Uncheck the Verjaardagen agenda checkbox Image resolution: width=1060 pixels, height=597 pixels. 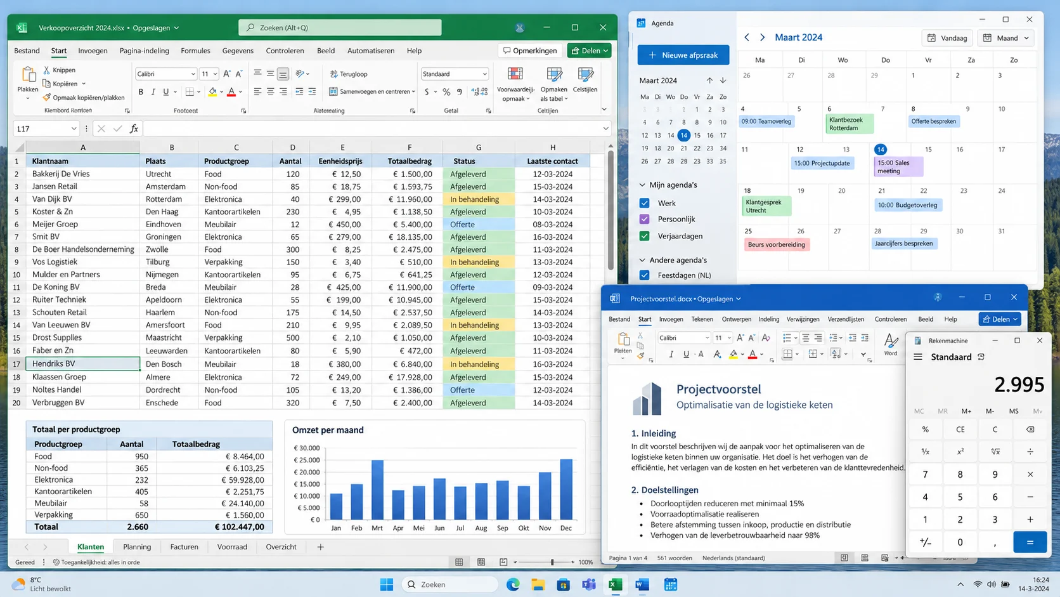click(645, 236)
